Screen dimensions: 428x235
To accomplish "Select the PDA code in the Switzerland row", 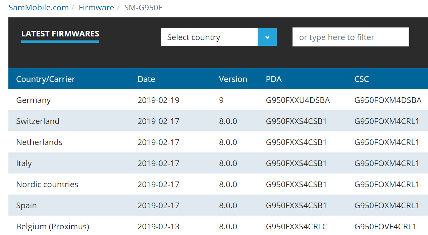I will pyautogui.click(x=296, y=121).
